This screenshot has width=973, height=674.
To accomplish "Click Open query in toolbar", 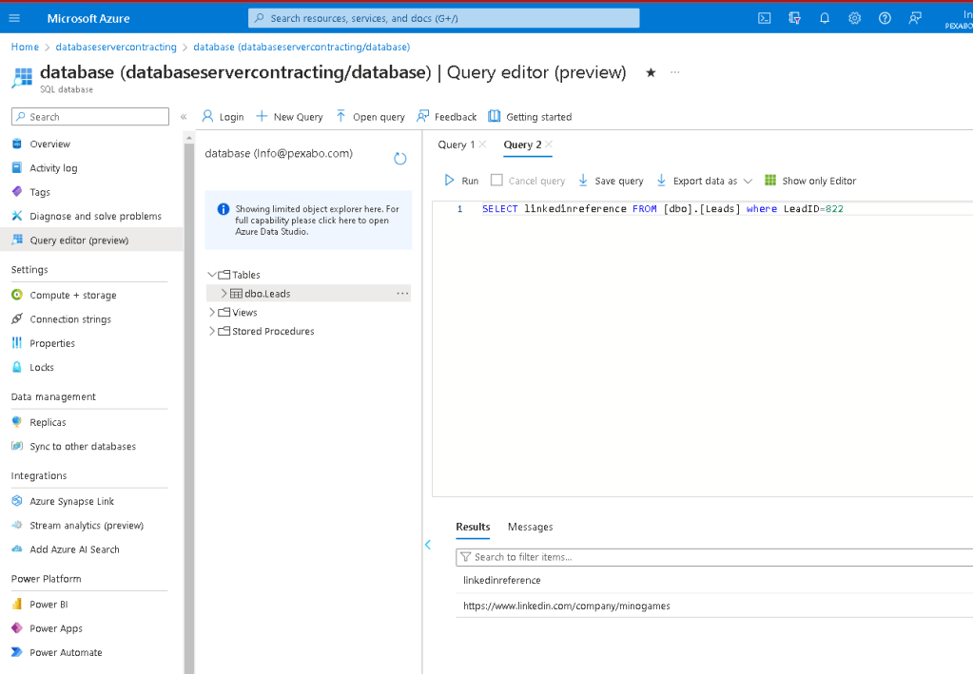I will point(370,117).
